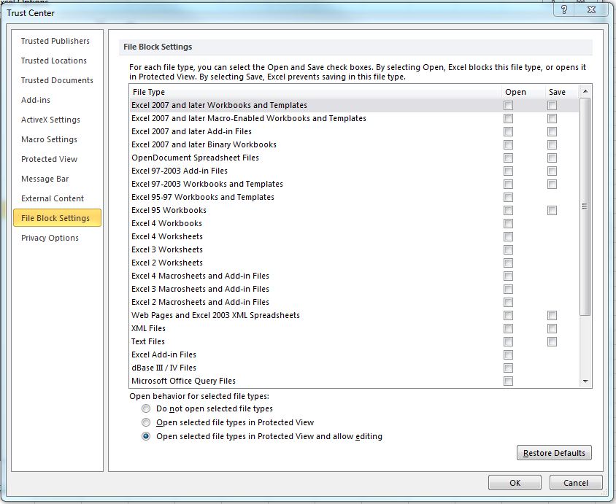Viewport: 616px width, 504px height.
Task: Check Save for Excel 2007 Add-in Files
Action: pos(552,131)
